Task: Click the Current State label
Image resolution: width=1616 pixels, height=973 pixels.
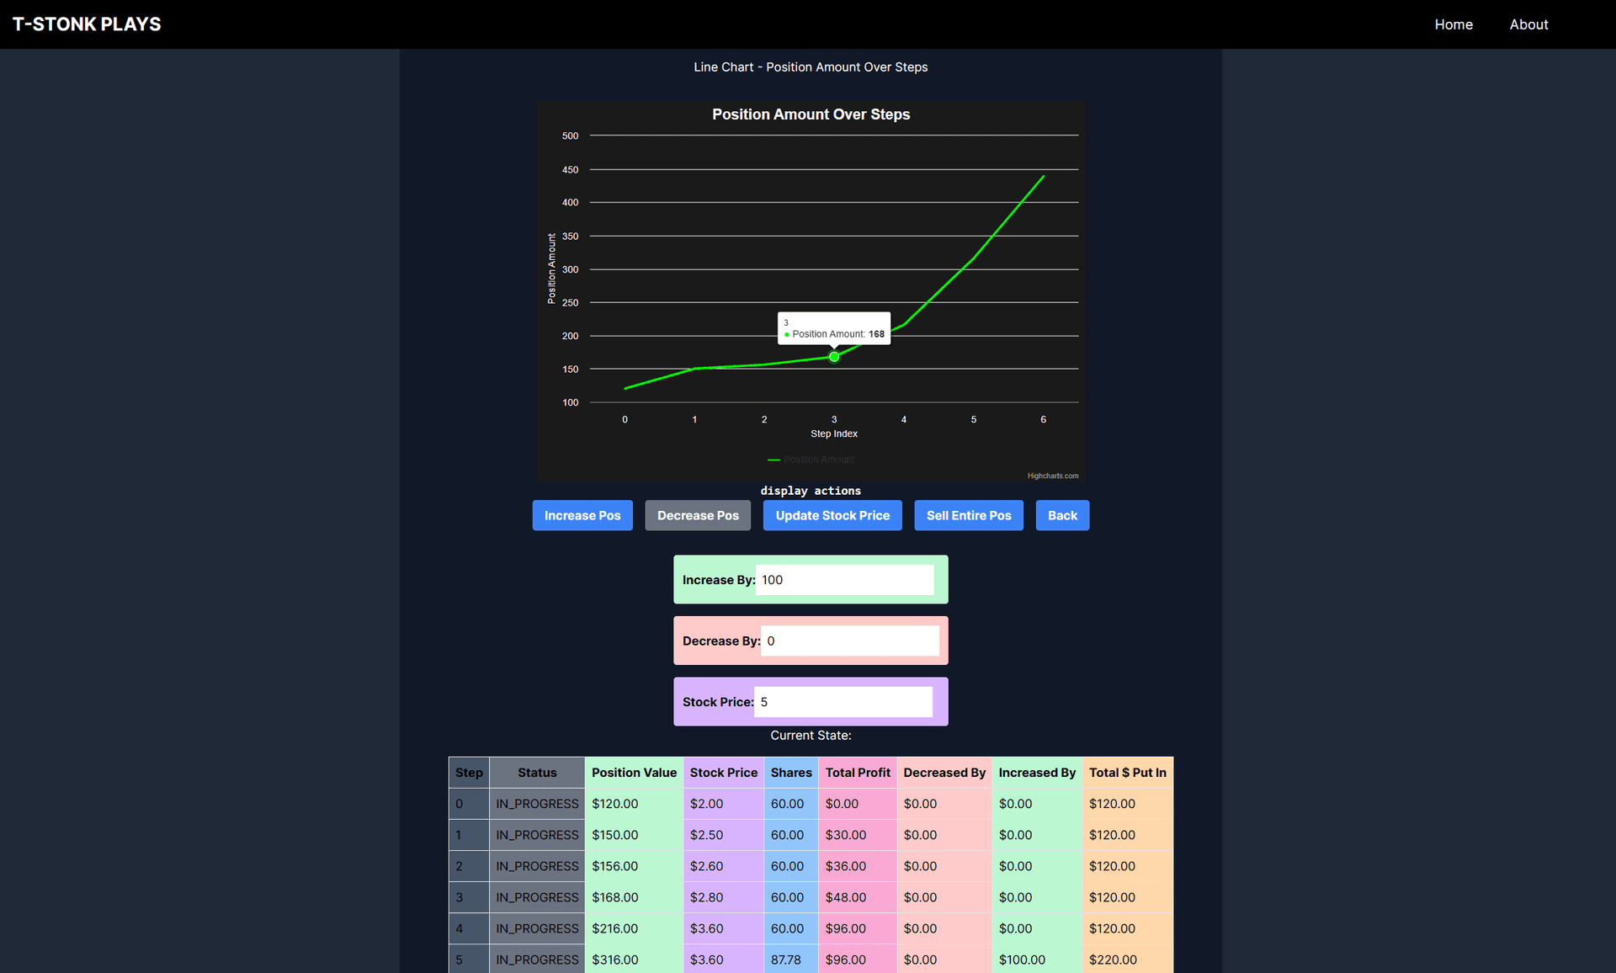Action: pos(811,736)
